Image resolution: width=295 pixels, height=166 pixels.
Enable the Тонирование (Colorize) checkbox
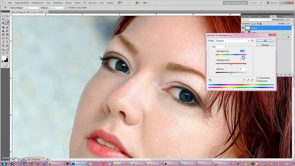point(257,78)
